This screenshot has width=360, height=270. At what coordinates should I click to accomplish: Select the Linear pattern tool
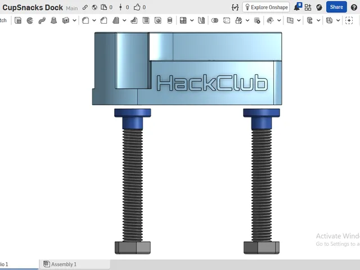pos(183,20)
